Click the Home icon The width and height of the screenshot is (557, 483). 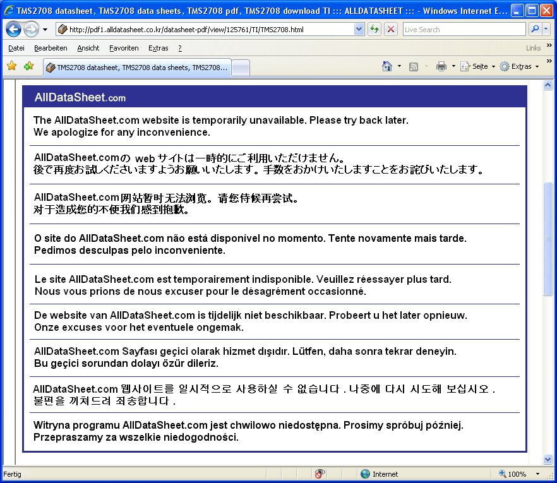click(x=387, y=66)
